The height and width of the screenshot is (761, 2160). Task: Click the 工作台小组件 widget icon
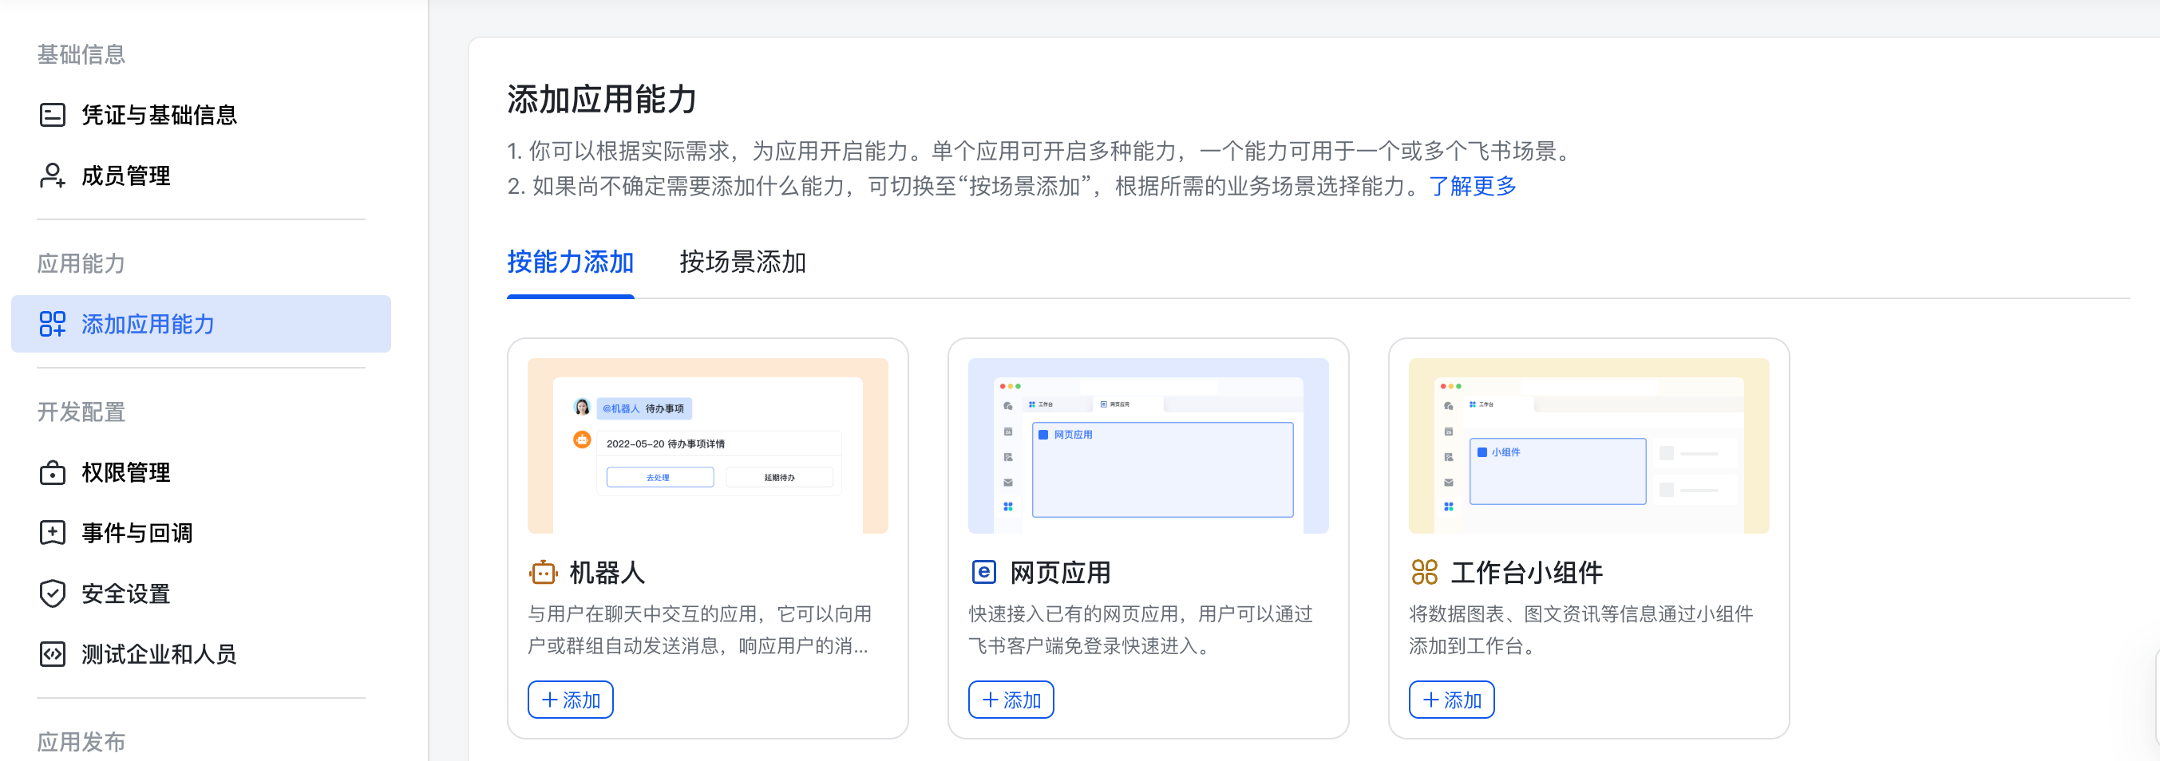point(1424,573)
